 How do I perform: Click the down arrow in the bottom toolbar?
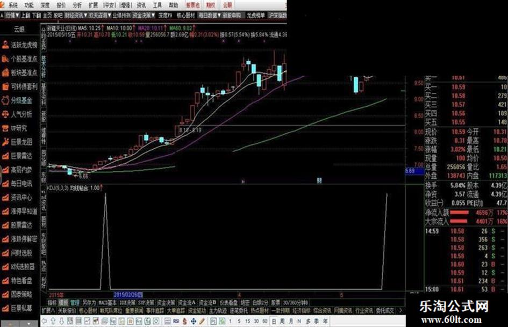(62, 321)
